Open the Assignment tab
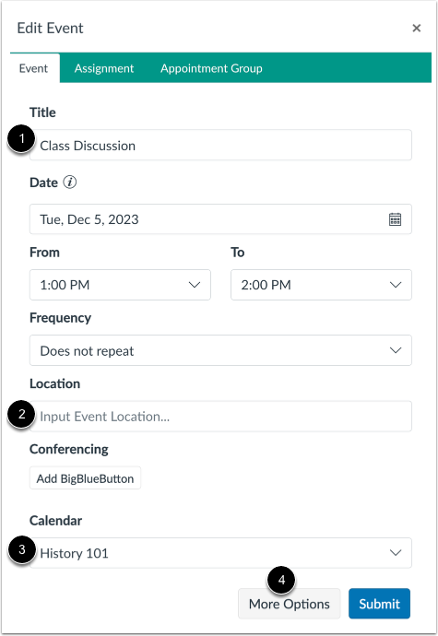The height and width of the screenshot is (636, 438). pos(104,68)
